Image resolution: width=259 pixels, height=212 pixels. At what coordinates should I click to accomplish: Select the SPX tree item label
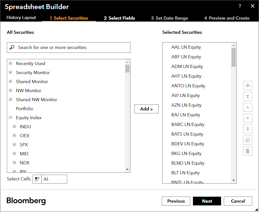[x=24, y=145]
